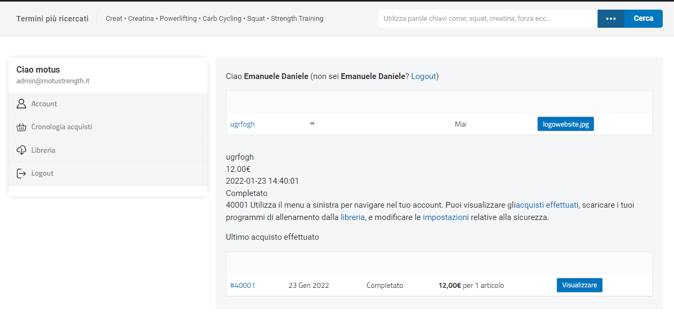The height and width of the screenshot is (322, 674).
Task: Select the Mai expiry cell
Action: pyautogui.click(x=461, y=124)
